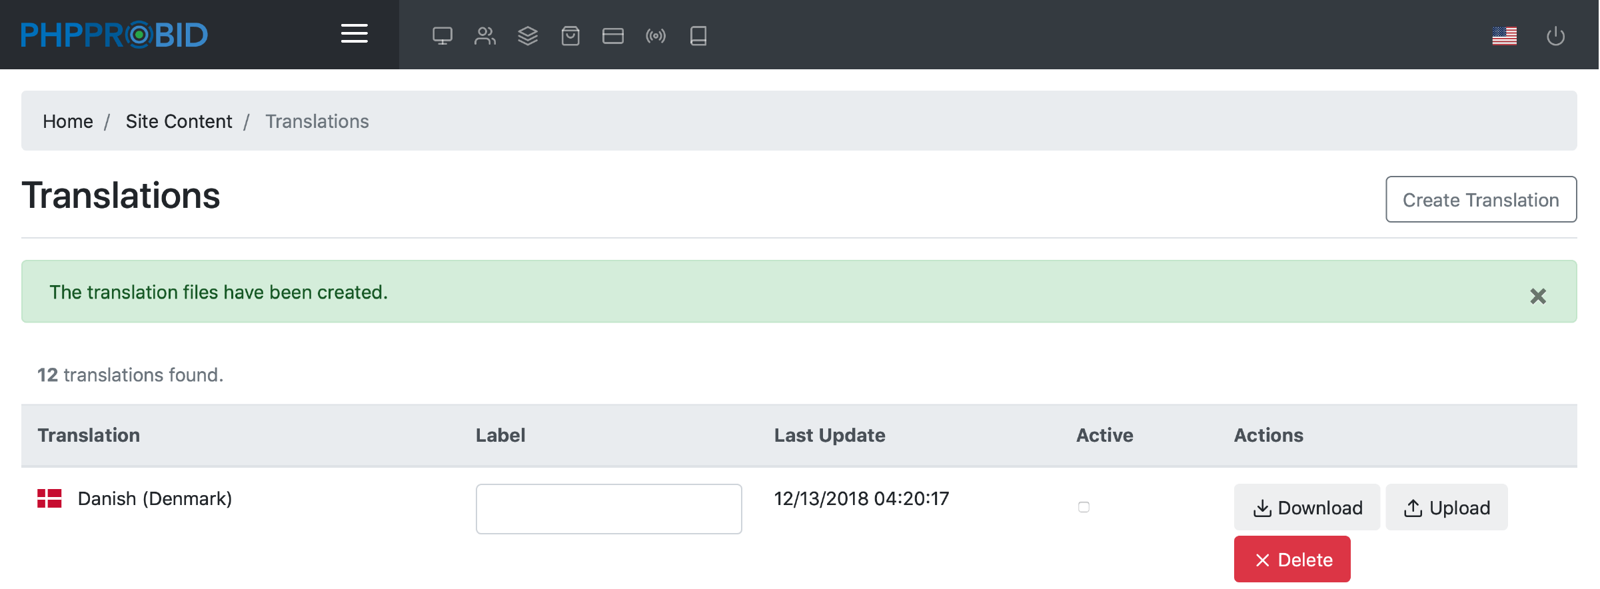Click the Create Translation button
This screenshot has width=1600, height=589.
[x=1481, y=200]
